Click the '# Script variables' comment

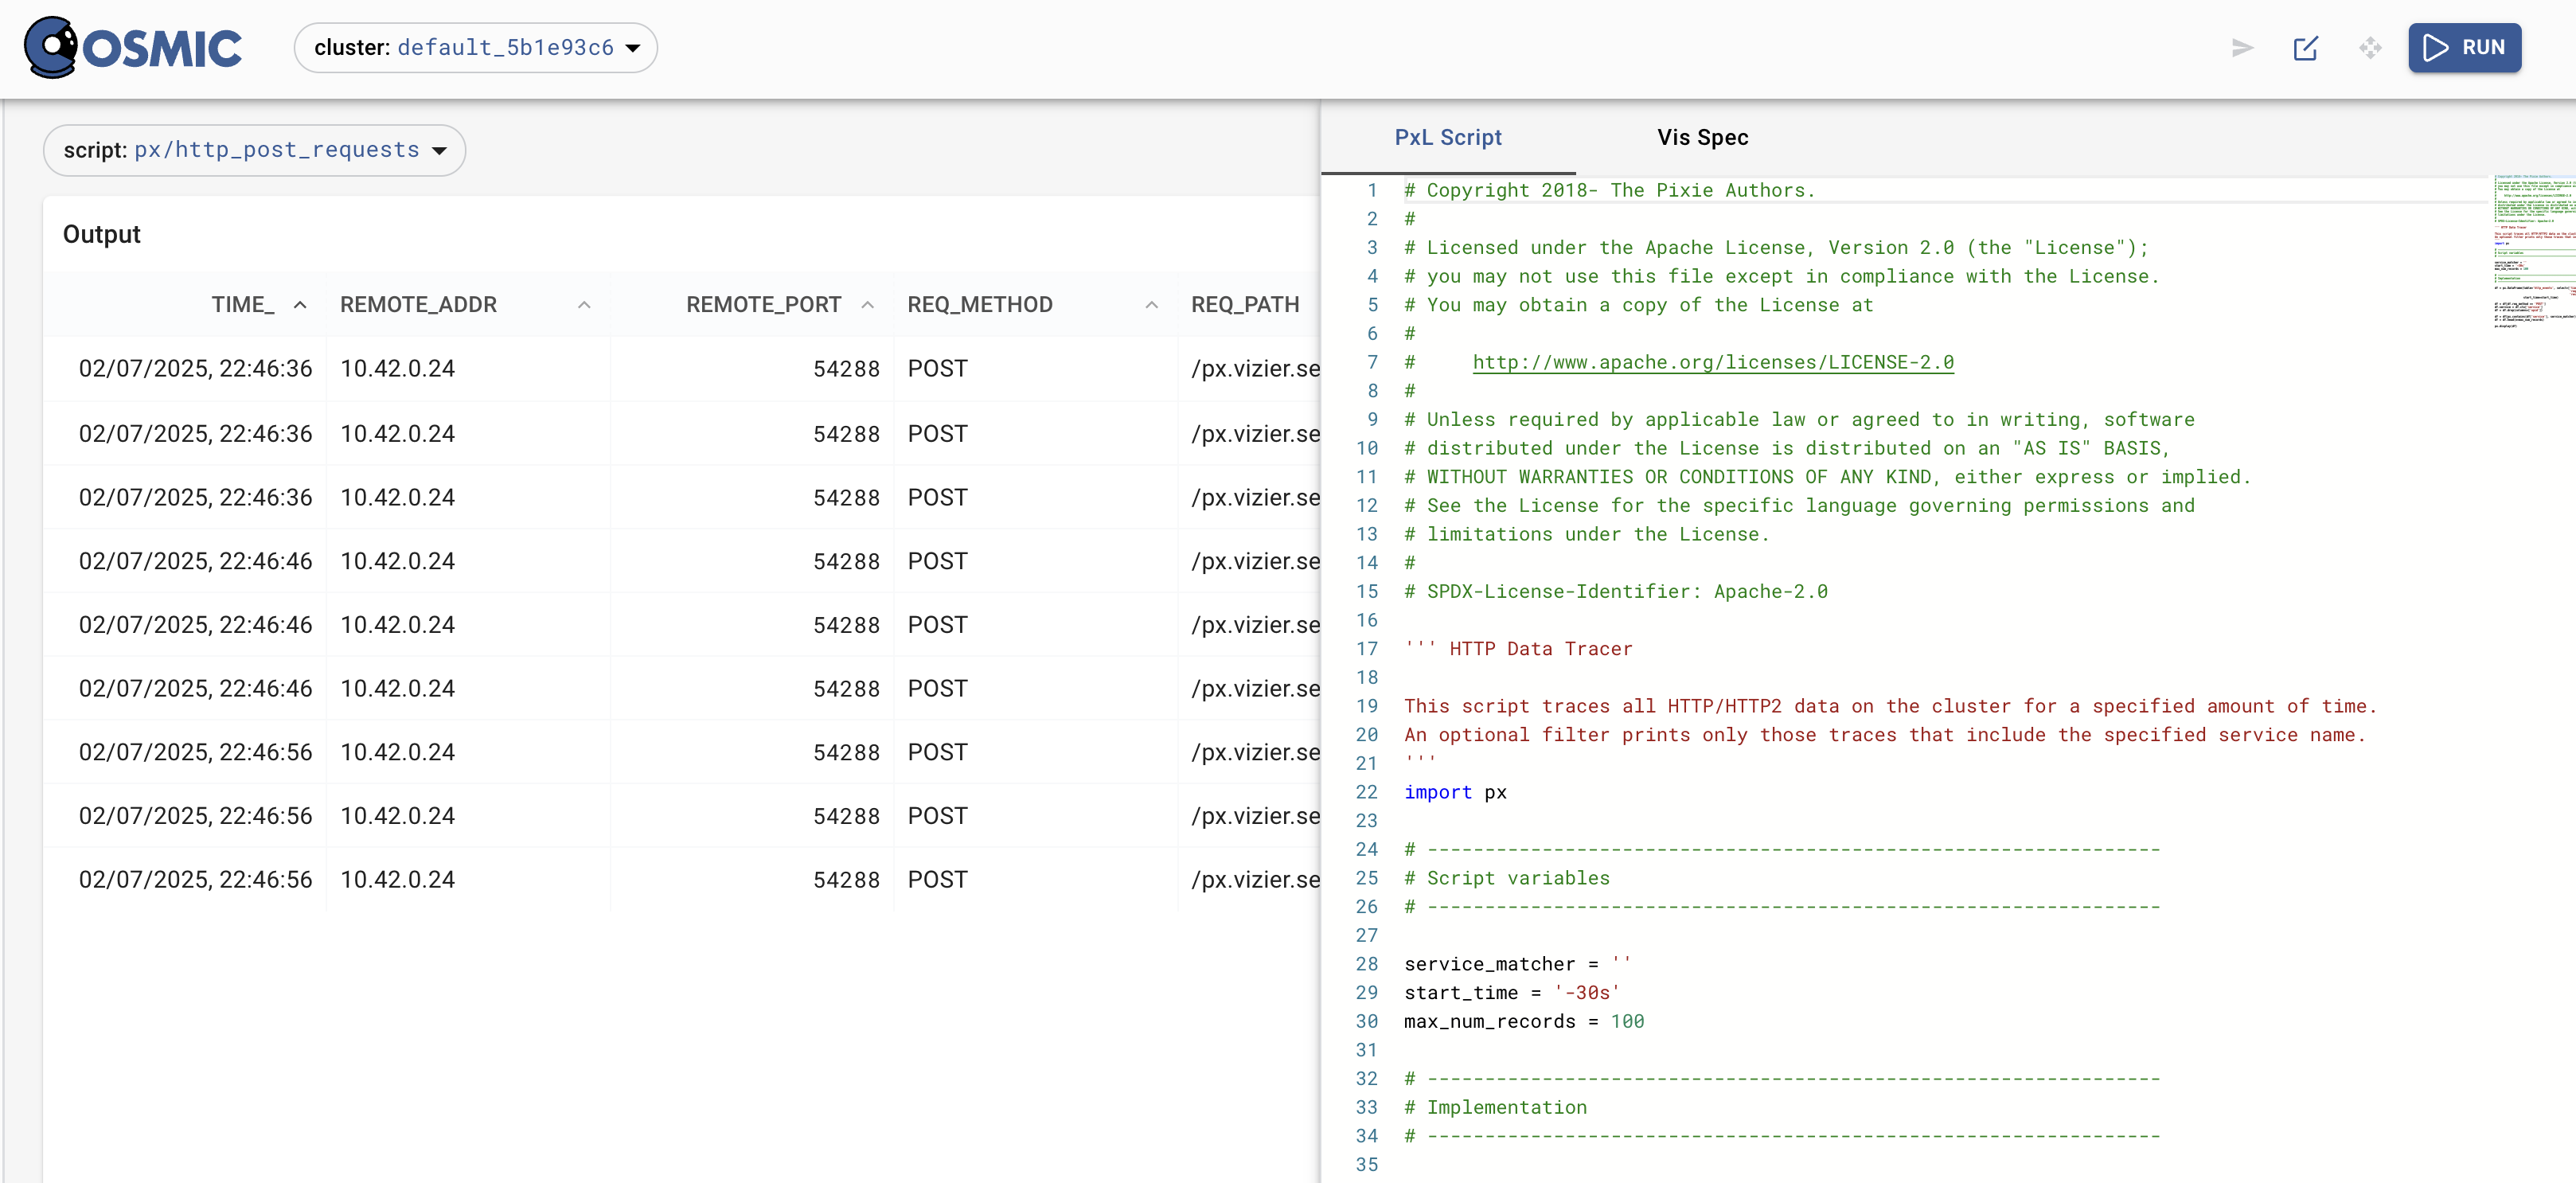1506,878
